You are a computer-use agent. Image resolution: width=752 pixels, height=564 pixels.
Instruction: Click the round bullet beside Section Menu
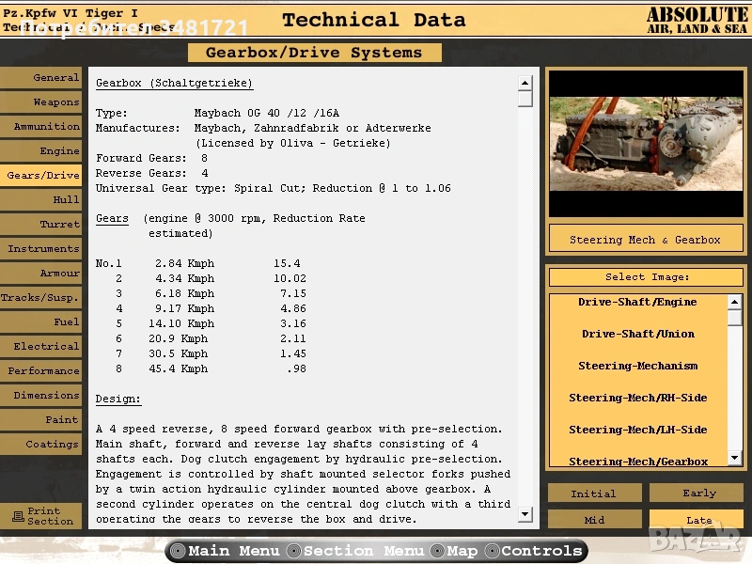pyautogui.click(x=293, y=551)
